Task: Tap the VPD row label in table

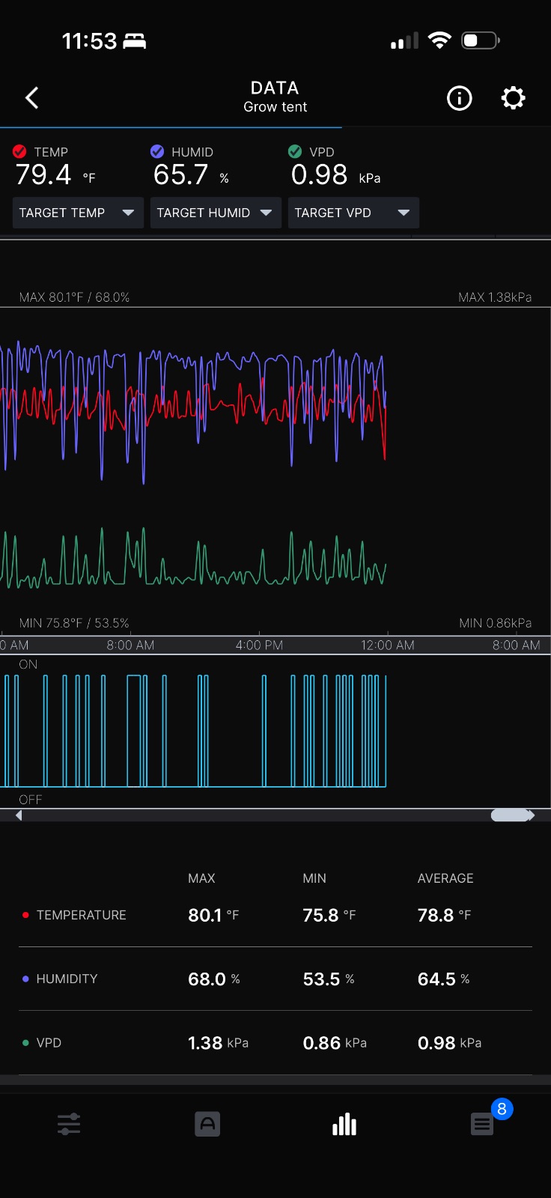Action: pyautogui.click(x=49, y=1043)
